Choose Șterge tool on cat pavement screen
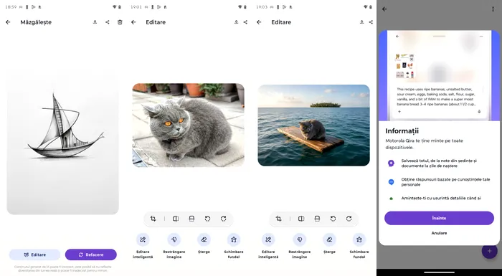 (x=204, y=244)
